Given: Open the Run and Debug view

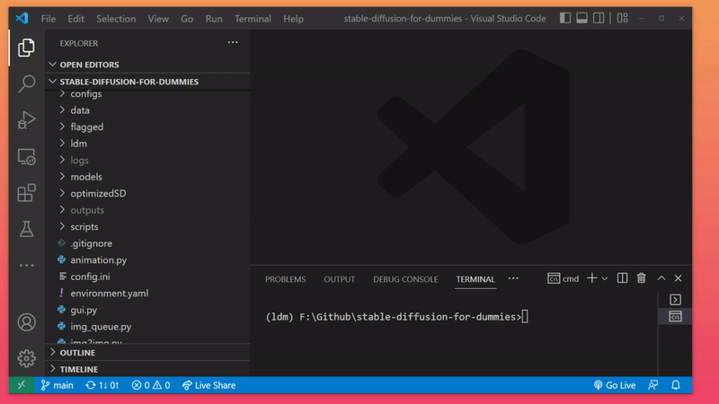Looking at the screenshot, I should (x=26, y=120).
